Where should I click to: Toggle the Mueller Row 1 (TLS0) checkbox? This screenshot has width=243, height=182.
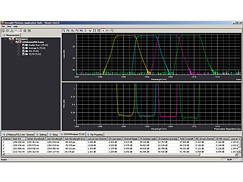[x=23, y=45]
